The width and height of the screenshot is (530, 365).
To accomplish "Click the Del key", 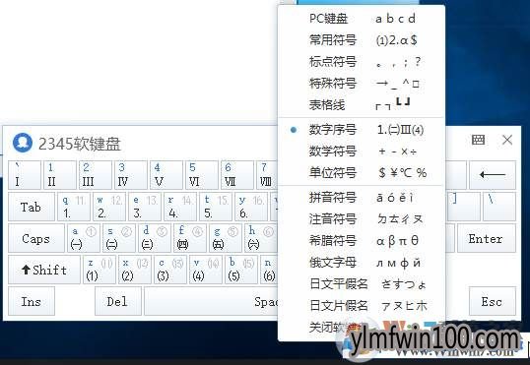I will [118, 301].
